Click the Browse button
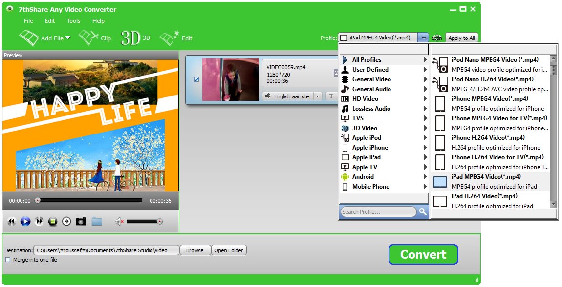 195,250
